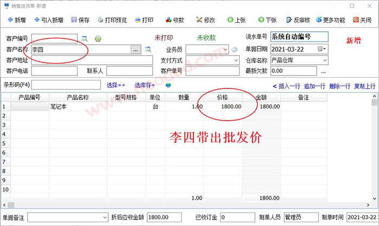Image resolution: width=379 pixels, height=226 pixels.
Task: Click the 制单时间 field
Action: [363, 217]
